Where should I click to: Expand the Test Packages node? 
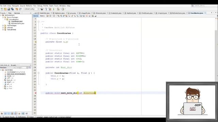[3, 26]
